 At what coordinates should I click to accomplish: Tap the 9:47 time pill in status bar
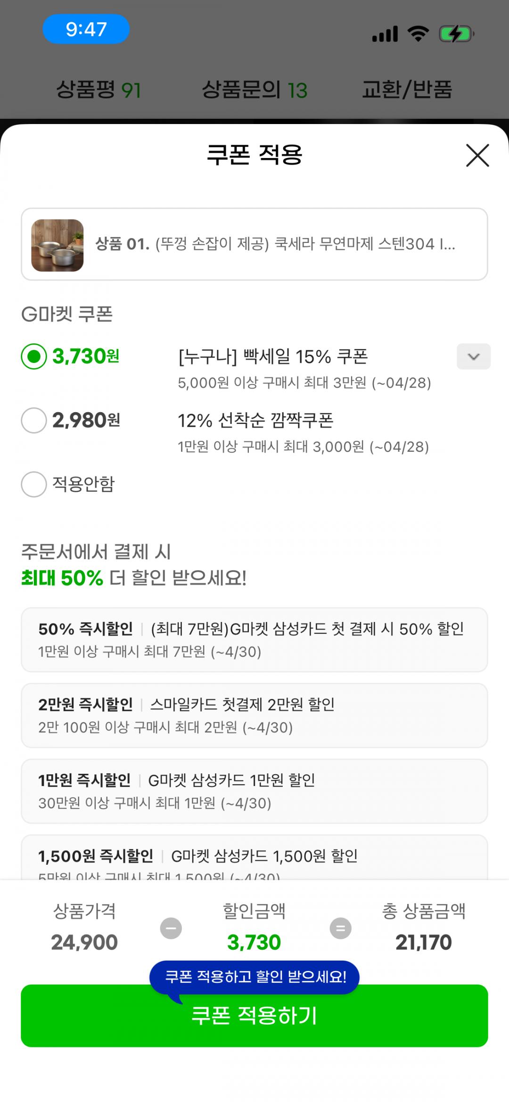[86, 29]
